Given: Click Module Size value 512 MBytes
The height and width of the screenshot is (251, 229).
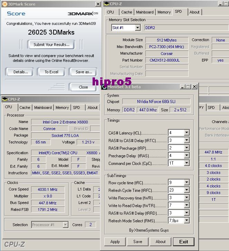Looking at the screenshot, I should click(x=167, y=40).
